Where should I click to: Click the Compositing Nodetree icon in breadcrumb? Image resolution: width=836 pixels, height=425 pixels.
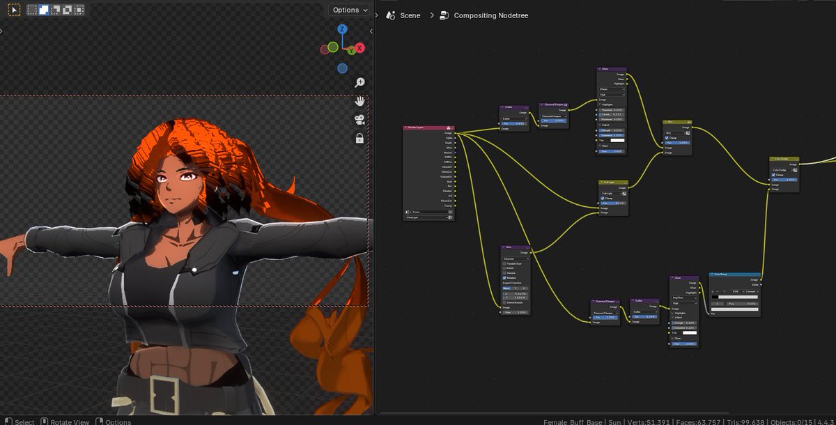pos(444,15)
